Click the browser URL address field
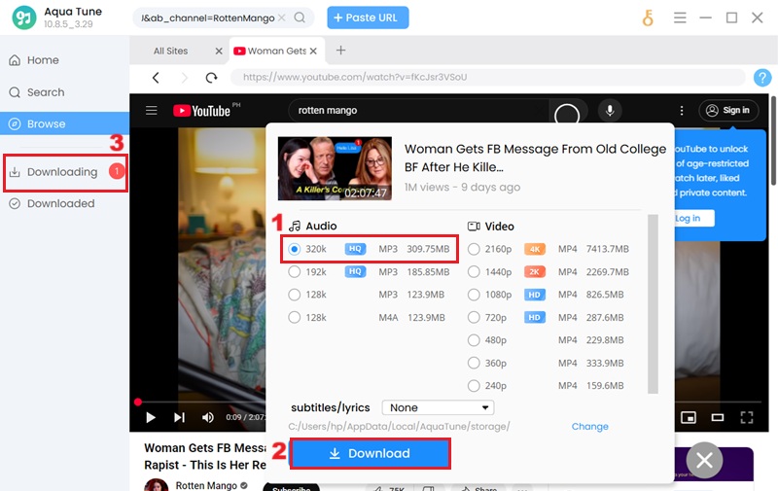 tap(486, 78)
